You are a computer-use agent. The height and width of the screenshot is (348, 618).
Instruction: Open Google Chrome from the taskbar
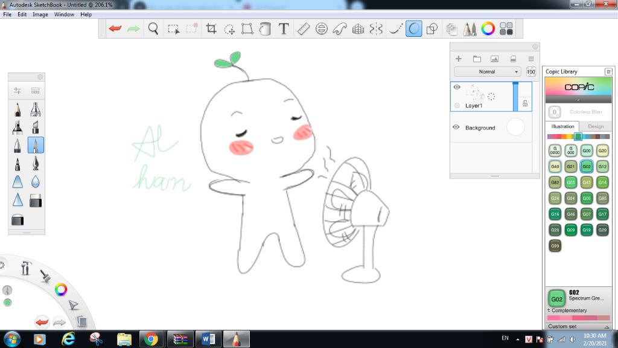pyautogui.click(x=151, y=339)
